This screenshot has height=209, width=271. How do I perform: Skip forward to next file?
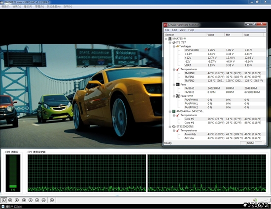44,200
